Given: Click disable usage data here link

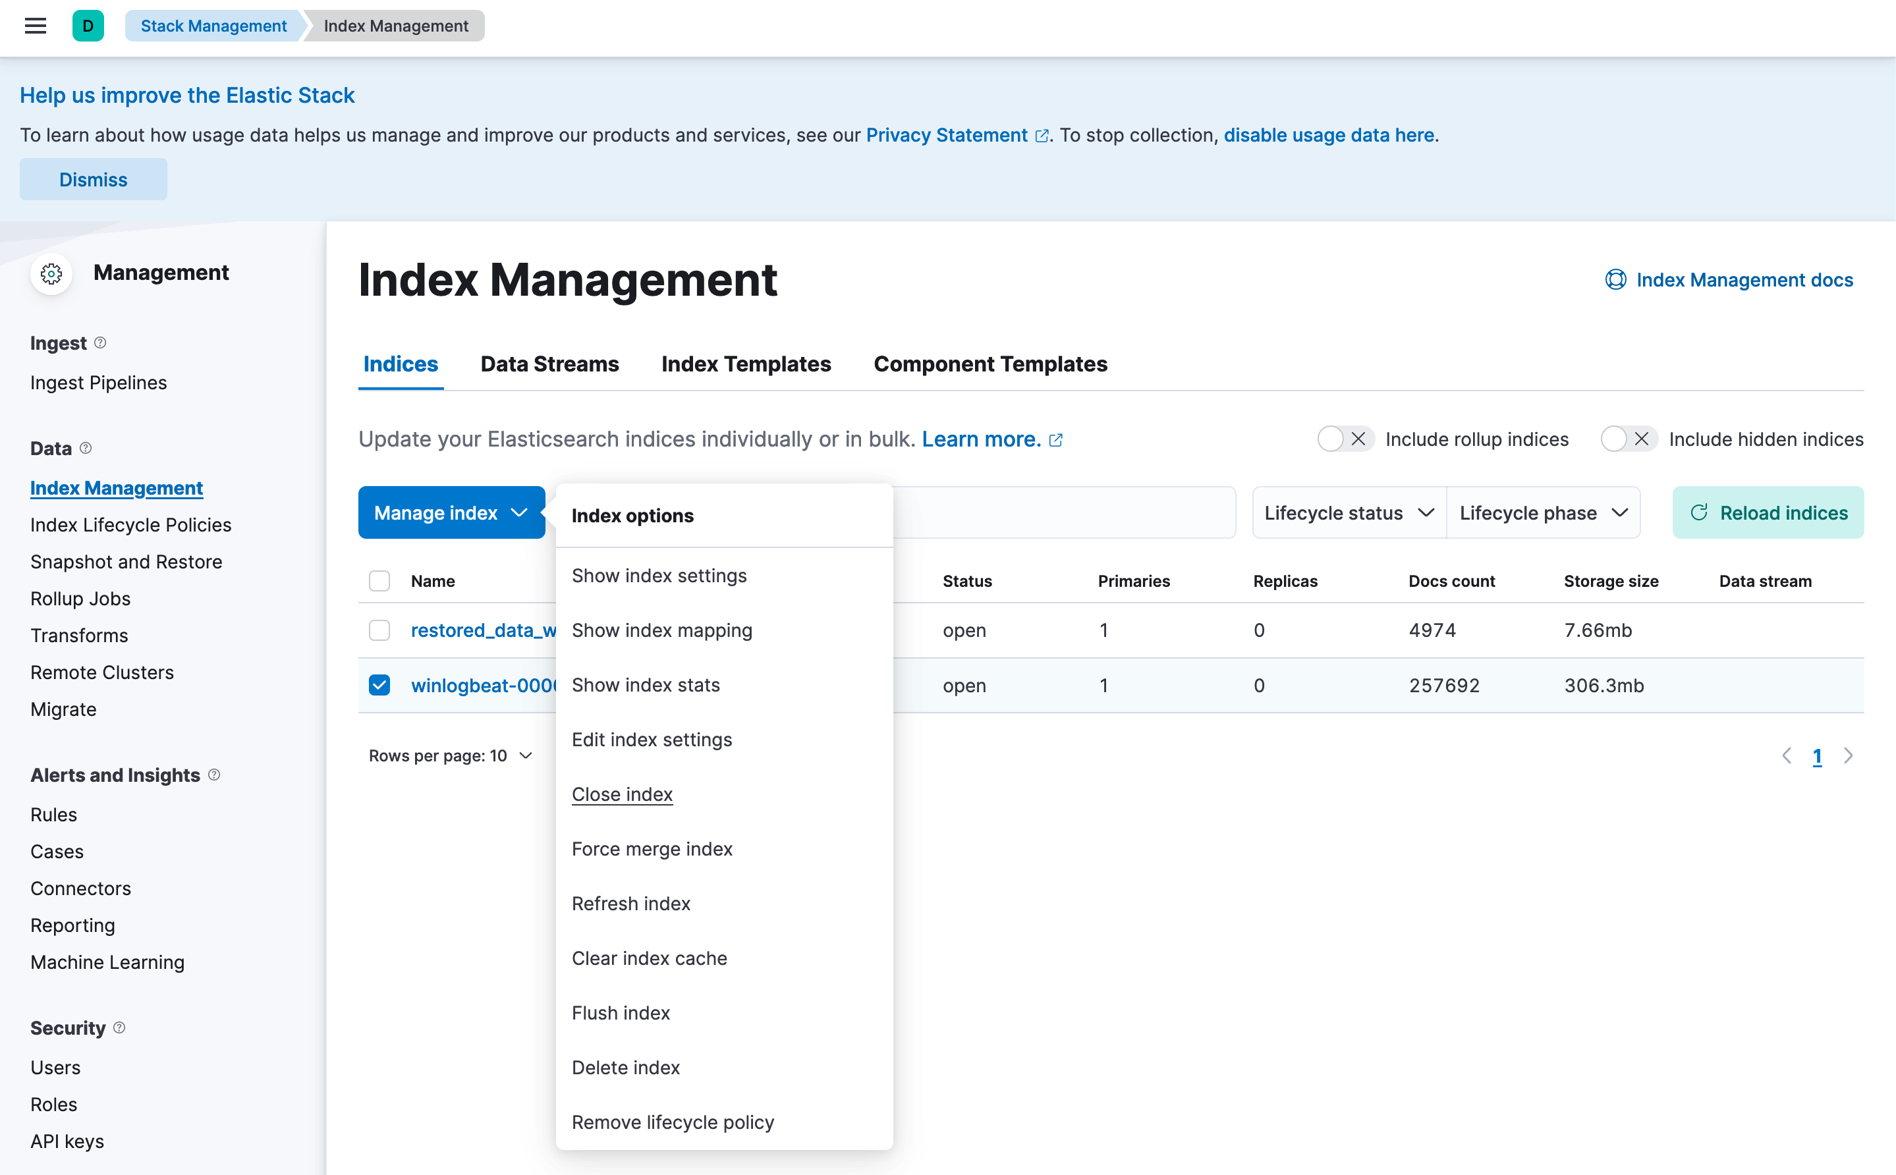Looking at the screenshot, I should coord(1329,135).
